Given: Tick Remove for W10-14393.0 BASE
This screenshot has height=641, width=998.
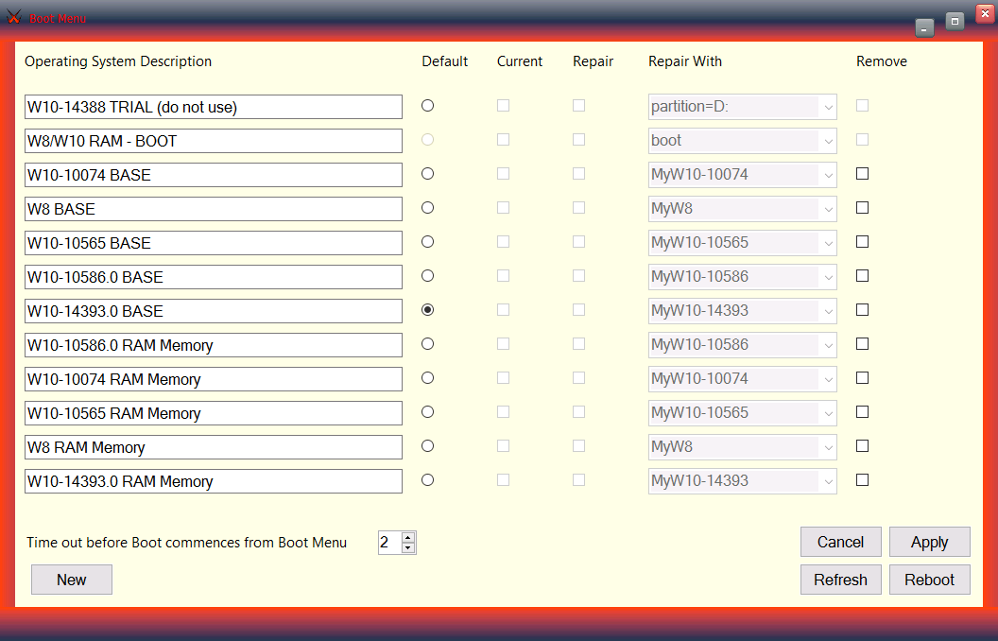Looking at the screenshot, I should 863,310.
